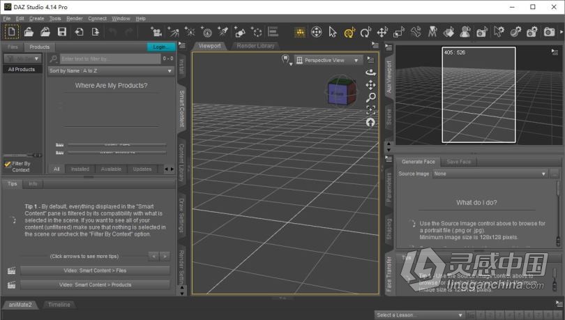Click the All Products category

click(x=22, y=70)
